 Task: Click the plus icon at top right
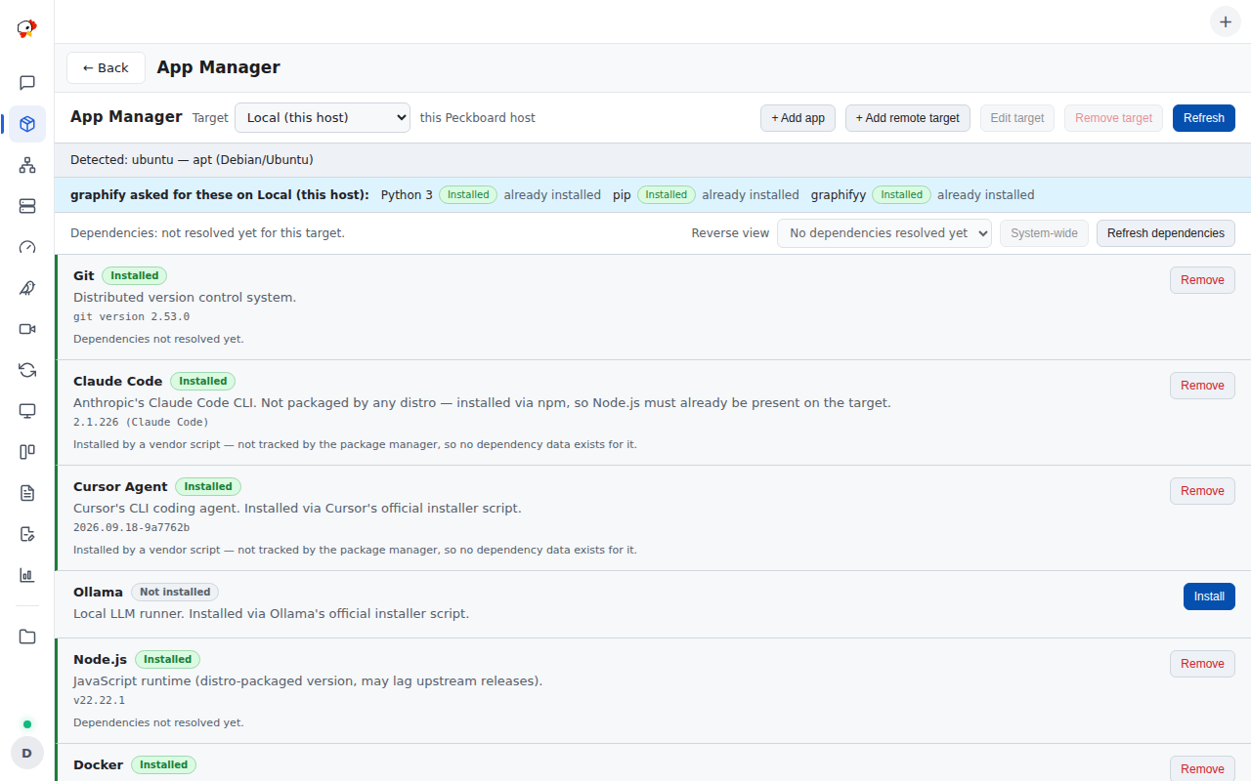[x=1226, y=21]
